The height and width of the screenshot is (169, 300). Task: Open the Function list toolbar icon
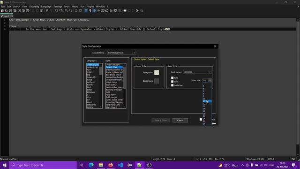[x=111, y=10]
